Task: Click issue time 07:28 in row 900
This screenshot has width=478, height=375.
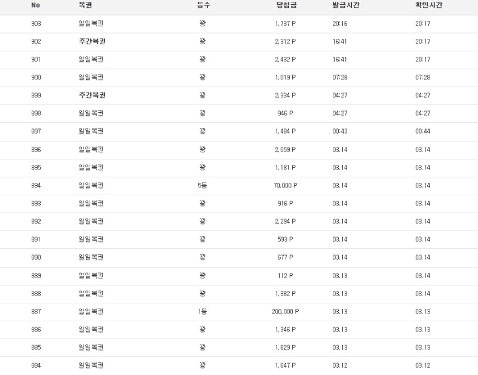Action: pos(339,77)
